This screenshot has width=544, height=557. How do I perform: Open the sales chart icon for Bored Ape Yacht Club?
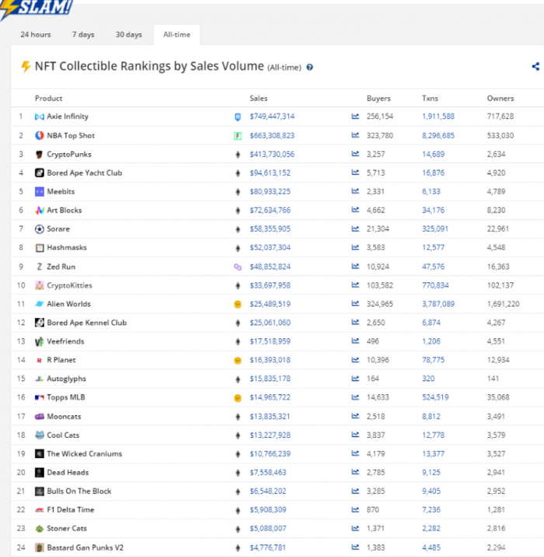[x=355, y=173]
